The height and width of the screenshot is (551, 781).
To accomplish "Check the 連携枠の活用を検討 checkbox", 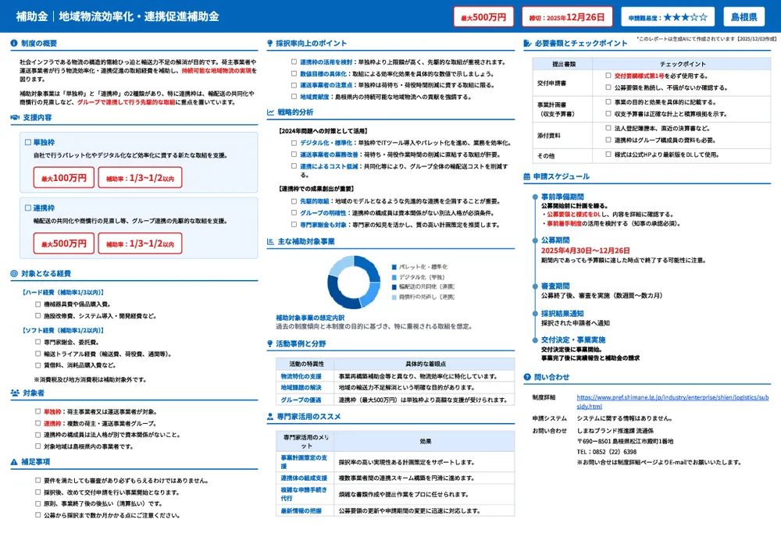I will (293, 61).
